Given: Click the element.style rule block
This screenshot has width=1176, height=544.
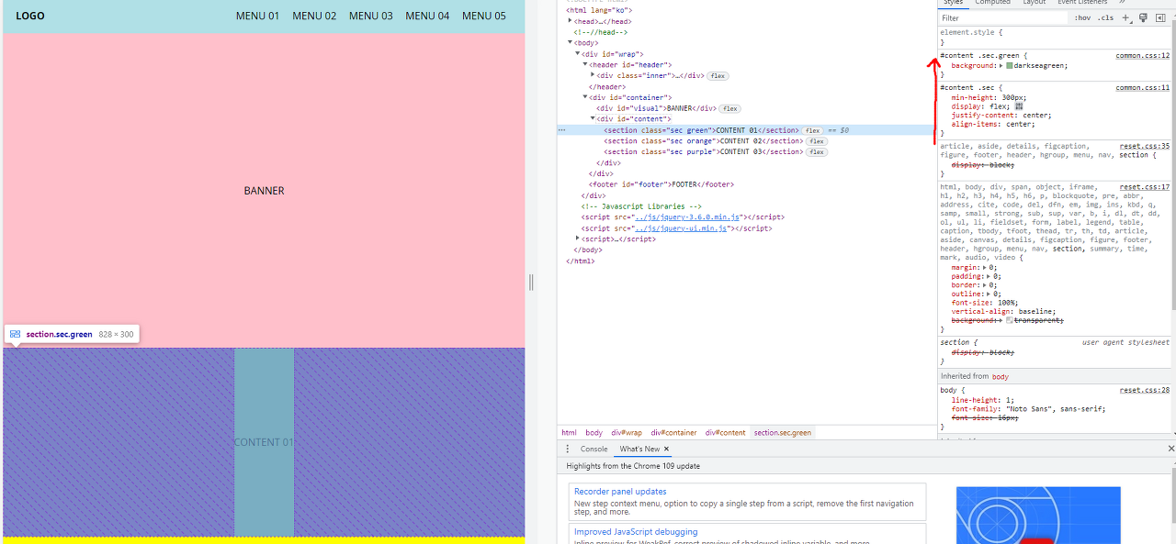Looking at the screenshot, I should pos(1055,38).
